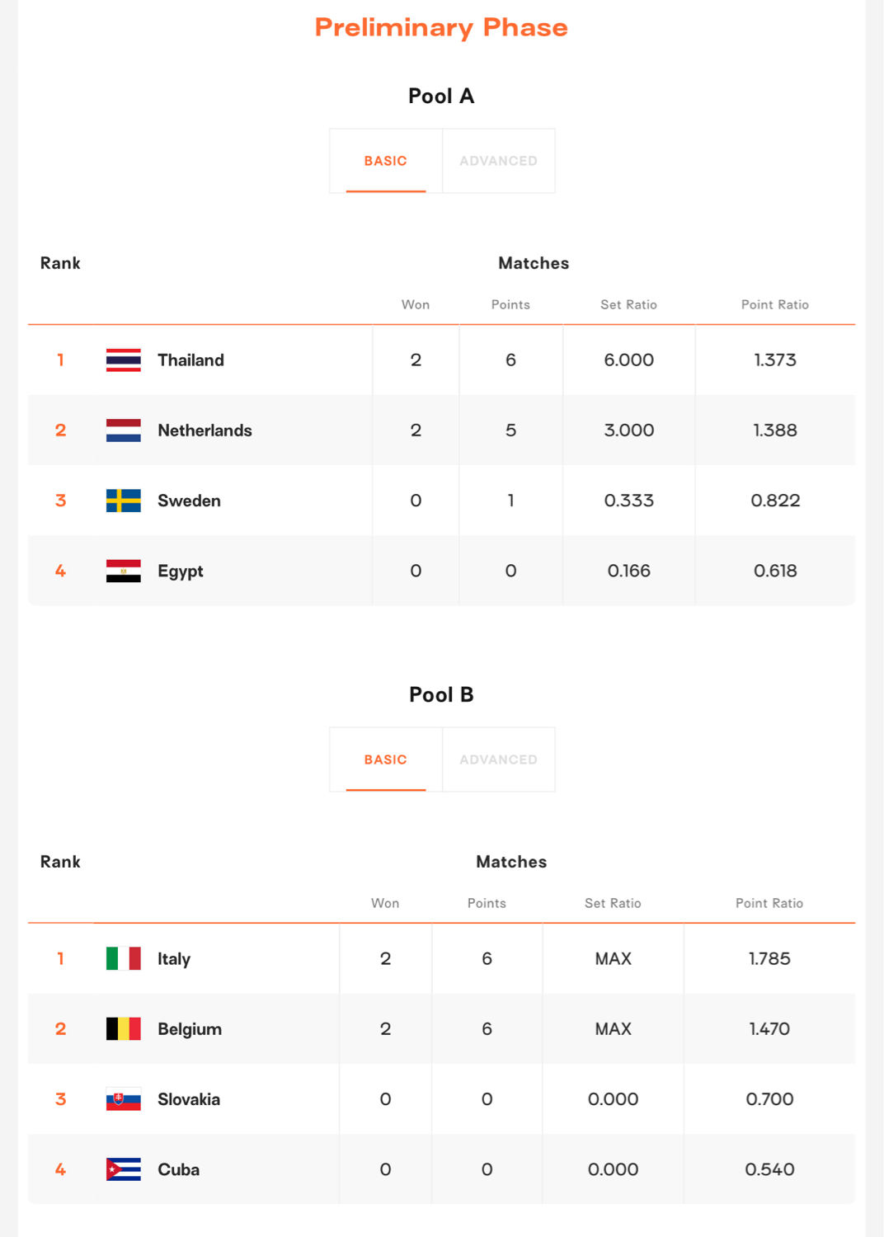
Task: Click the Egypt flag icon
Action: (124, 571)
